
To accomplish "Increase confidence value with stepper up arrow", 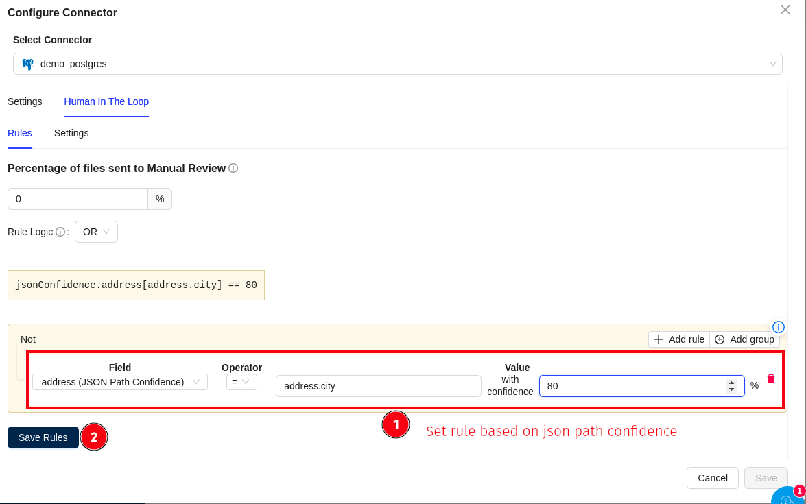I will tap(731, 382).
